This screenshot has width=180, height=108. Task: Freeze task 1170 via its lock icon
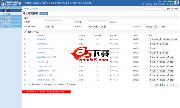pos(150,53)
